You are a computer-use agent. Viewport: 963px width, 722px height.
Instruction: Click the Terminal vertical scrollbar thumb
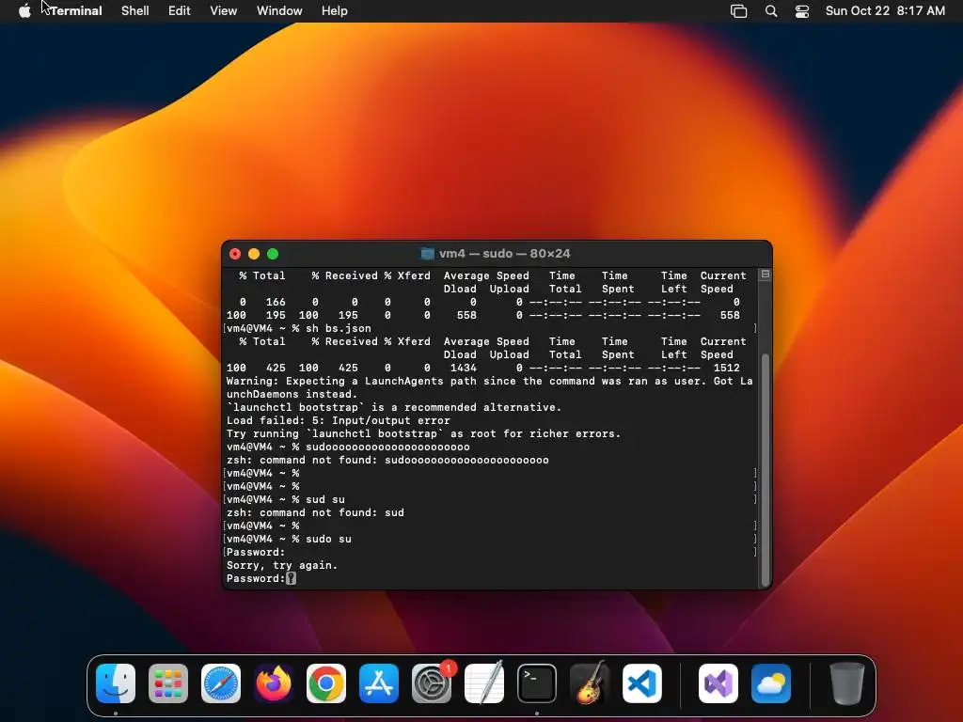click(766, 470)
